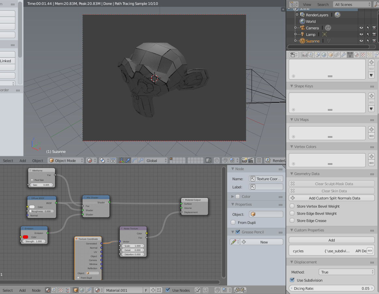Copy selected nodes to clipboard icon
Screen dimensions: 379x294
tap(237, 290)
